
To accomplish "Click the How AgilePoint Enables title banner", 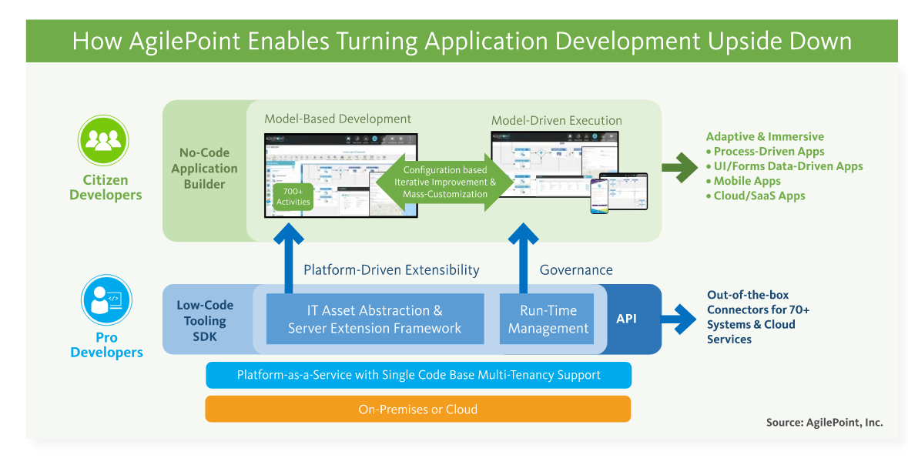I will pyautogui.click(x=461, y=41).
